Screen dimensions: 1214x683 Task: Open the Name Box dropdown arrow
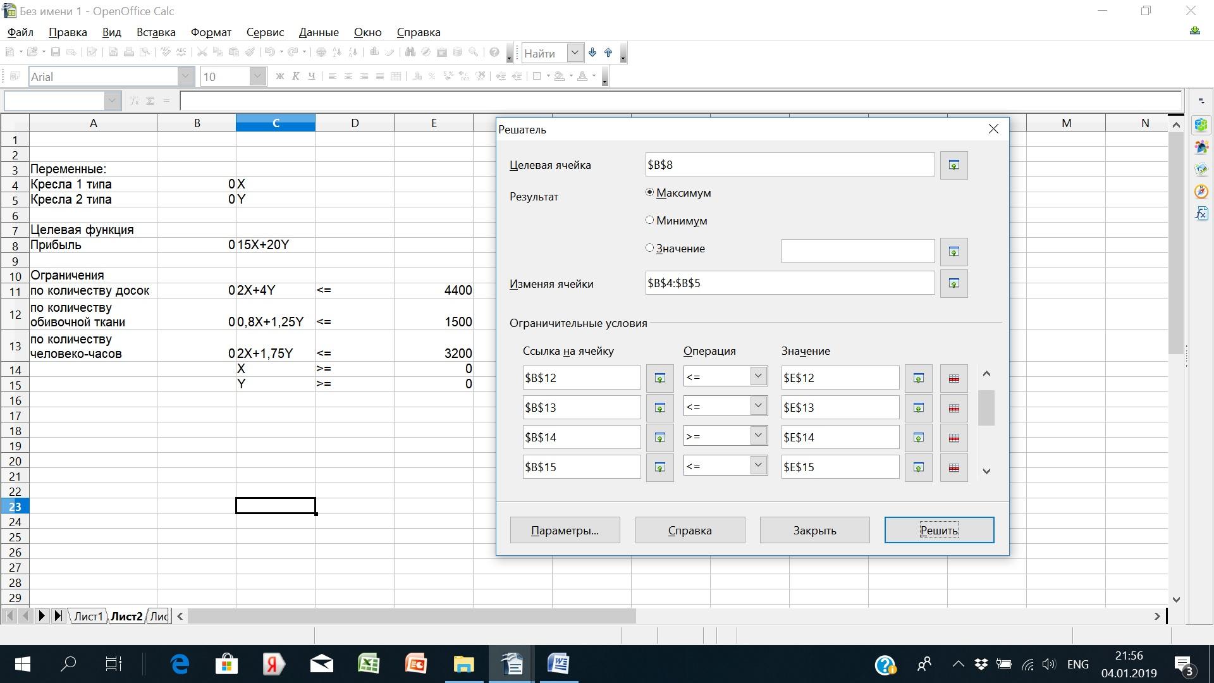click(x=113, y=101)
